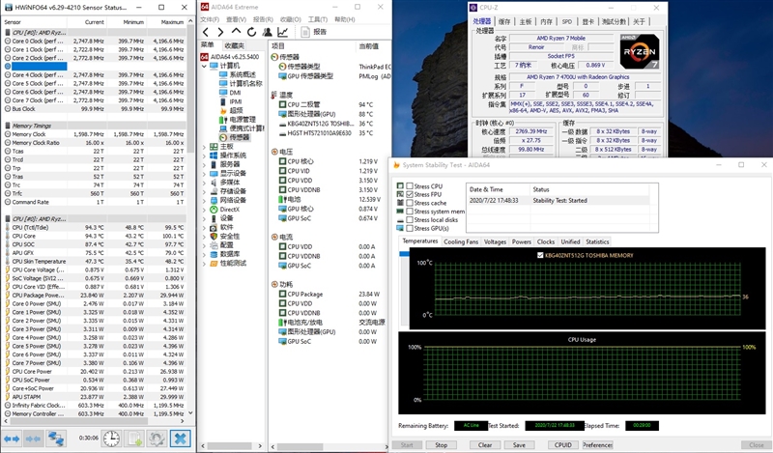Click the CPUID button

[562, 445]
